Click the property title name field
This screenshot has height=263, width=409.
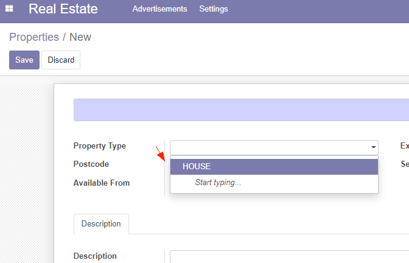point(241,110)
